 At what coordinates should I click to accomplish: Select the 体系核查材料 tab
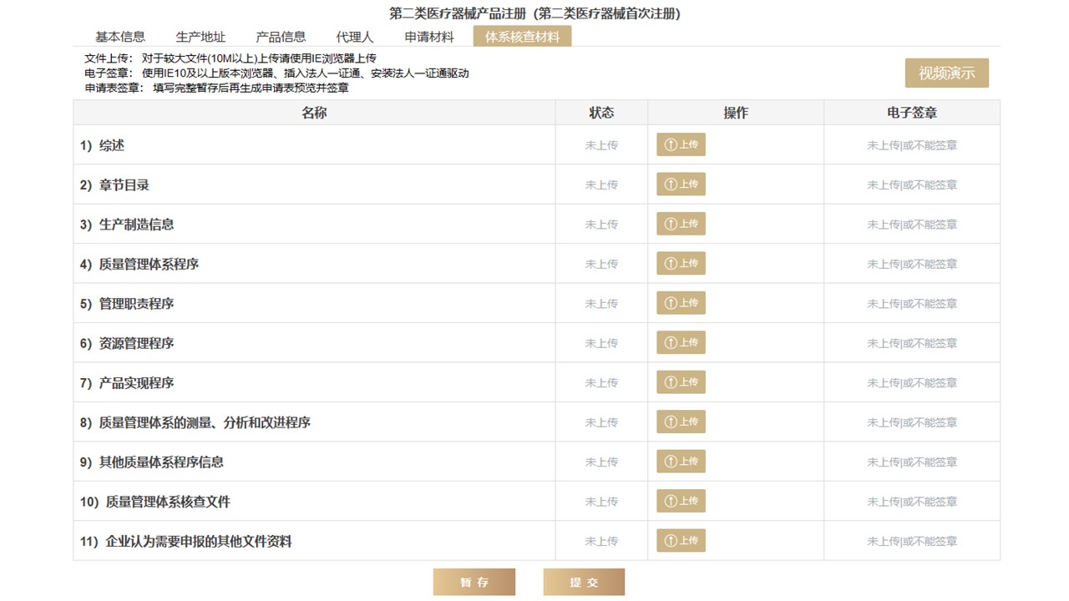pyautogui.click(x=522, y=37)
